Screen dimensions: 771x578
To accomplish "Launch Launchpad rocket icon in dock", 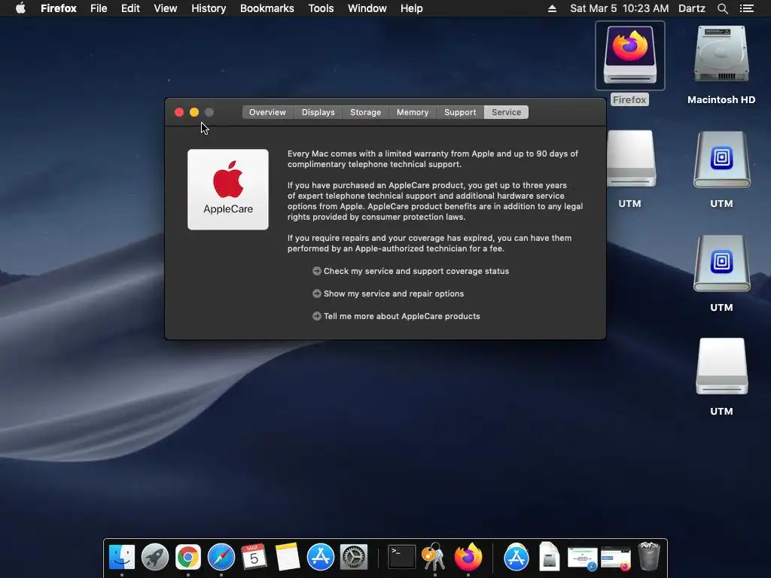I will click(x=155, y=558).
